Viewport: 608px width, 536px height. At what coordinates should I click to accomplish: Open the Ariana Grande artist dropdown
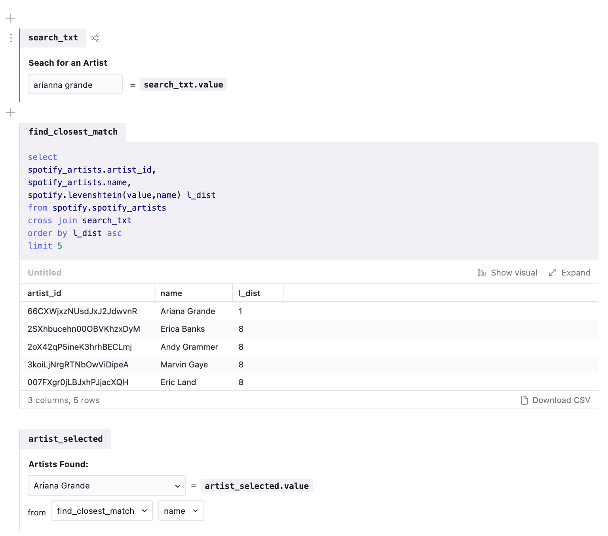(107, 486)
